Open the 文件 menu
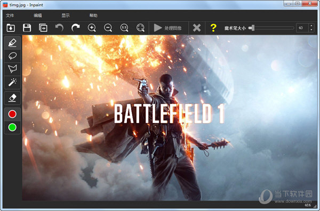320x211 pixels. click(x=10, y=15)
